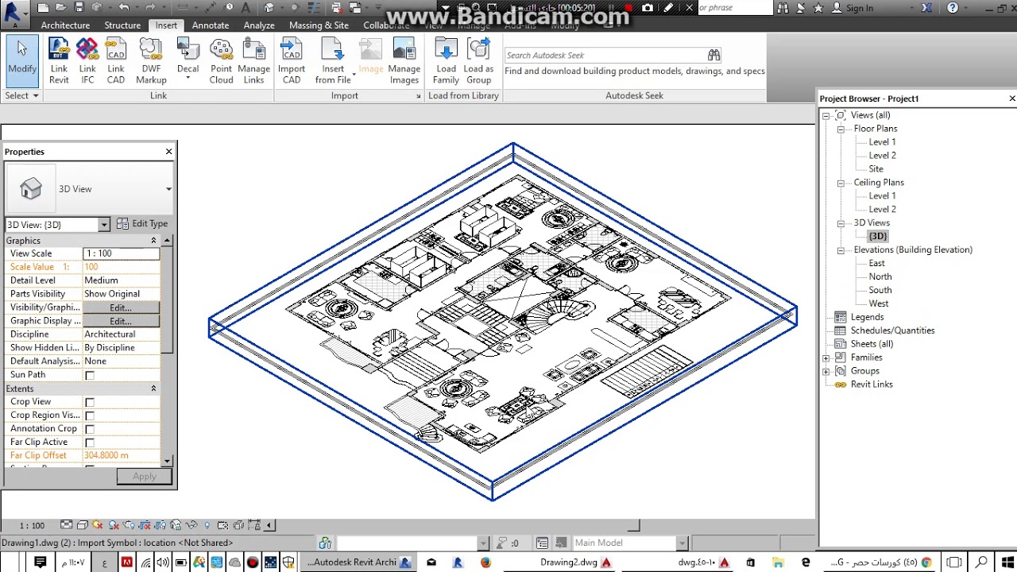Go to the Massing & Site tab
1017x572 pixels.
319,25
